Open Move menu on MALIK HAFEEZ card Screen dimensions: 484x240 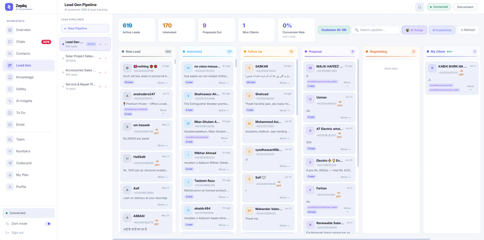(347, 84)
